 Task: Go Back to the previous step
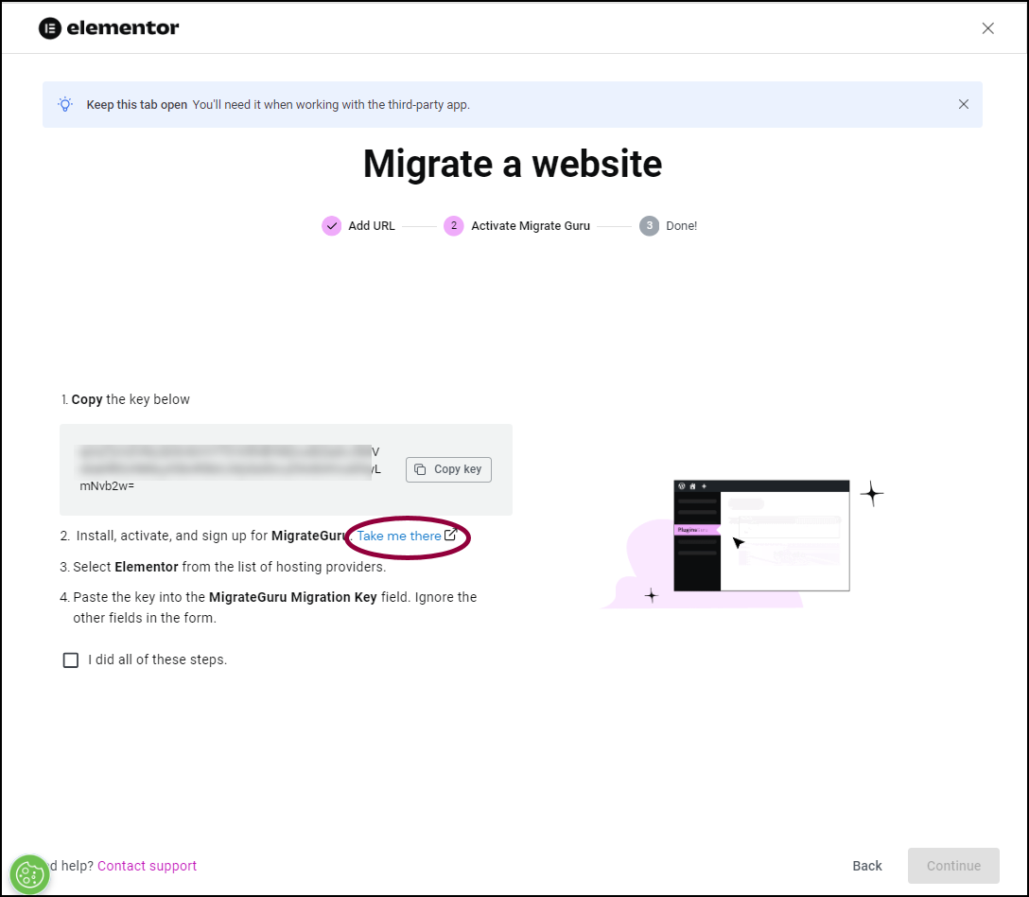(866, 866)
